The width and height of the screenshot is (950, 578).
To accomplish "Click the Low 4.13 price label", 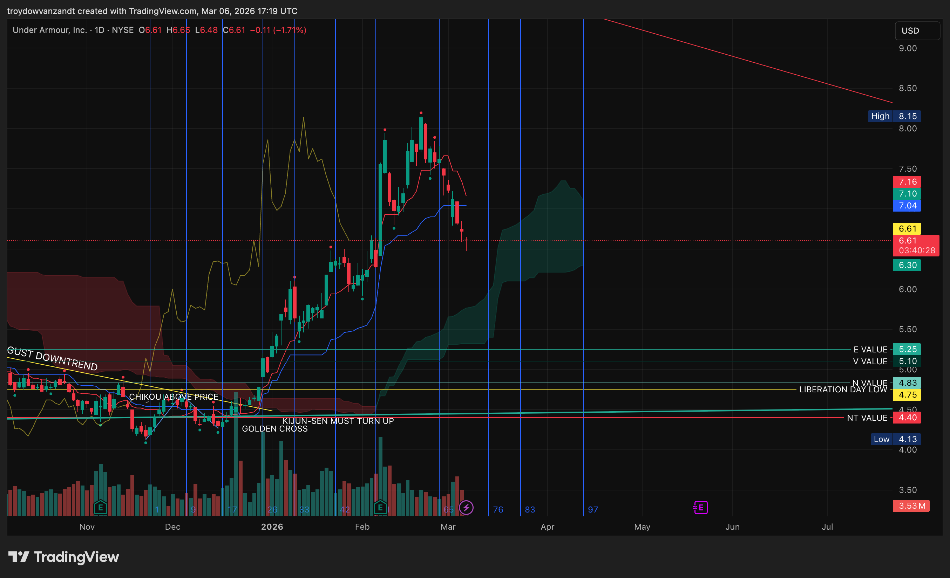I will click(x=896, y=439).
